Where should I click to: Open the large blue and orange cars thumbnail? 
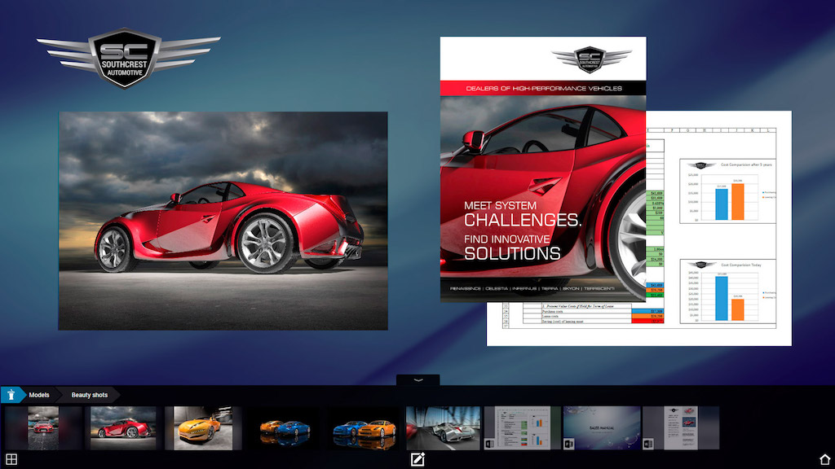click(x=364, y=428)
